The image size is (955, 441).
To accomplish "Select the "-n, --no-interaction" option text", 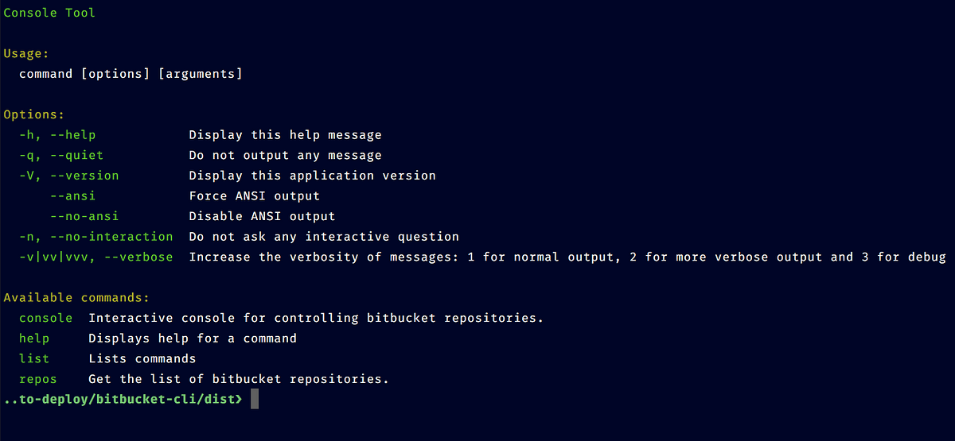I will click(x=96, y=237).
